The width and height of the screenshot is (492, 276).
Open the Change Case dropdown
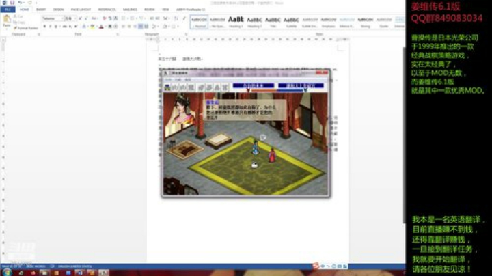coord(94,18)
